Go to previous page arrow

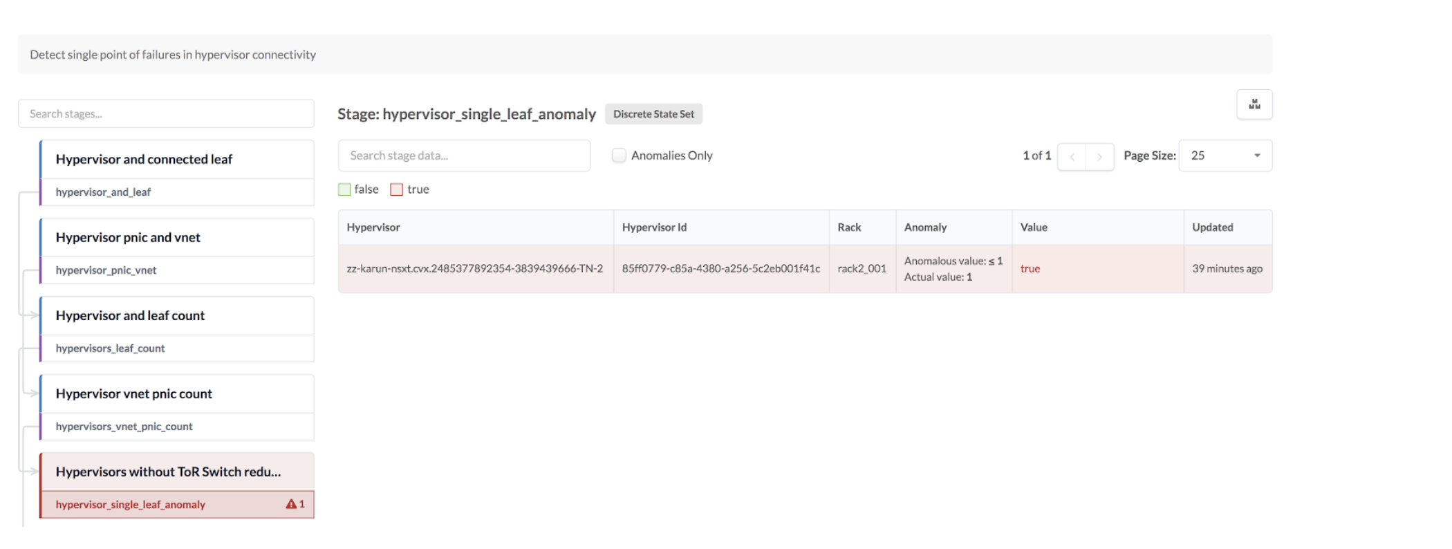1072,156
